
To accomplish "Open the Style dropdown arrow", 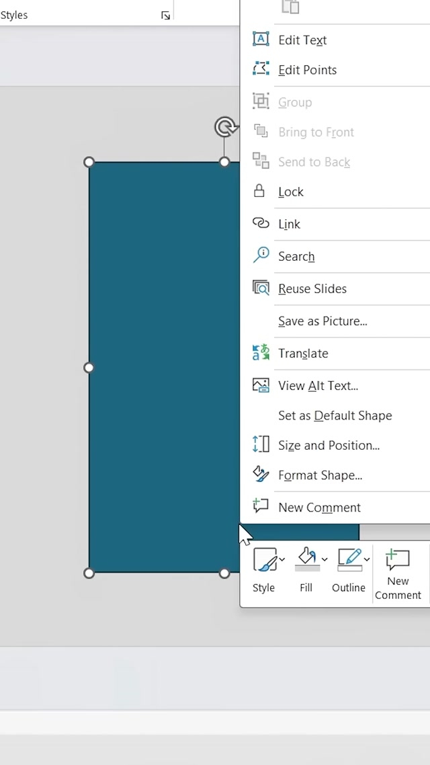I will point(283,559).
